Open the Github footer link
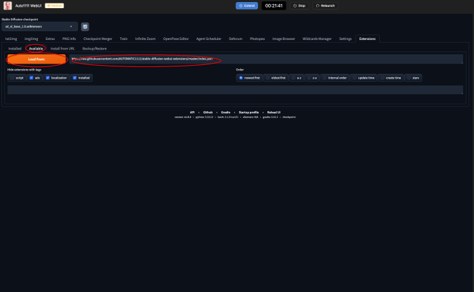The image size is (474, 292). pos(208,112)
